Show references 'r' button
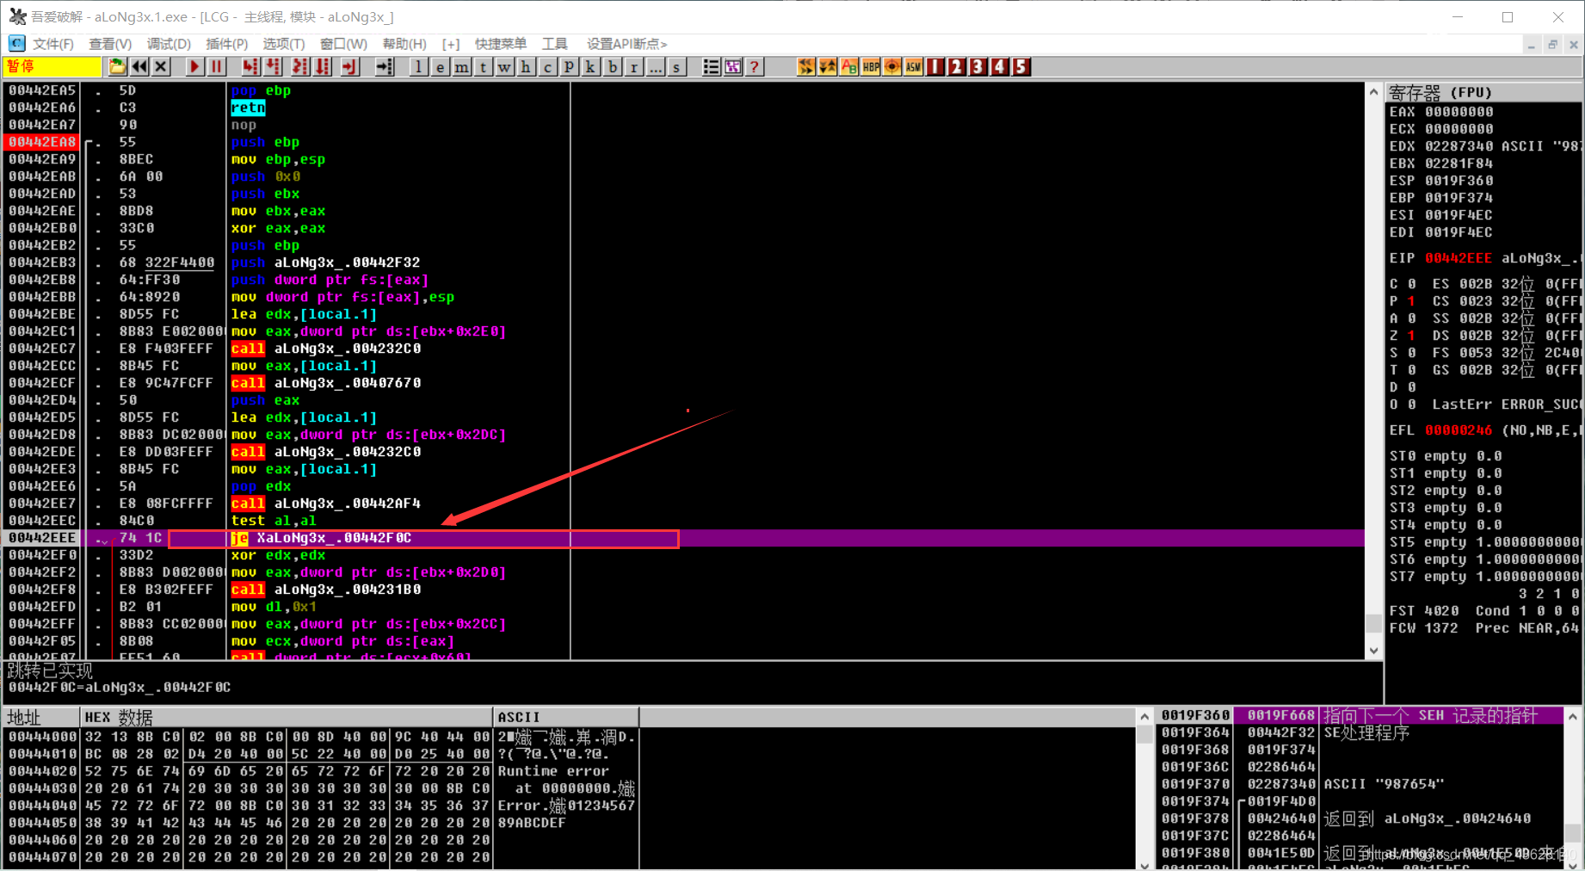The image size is (1585, 871). (633, 66)
